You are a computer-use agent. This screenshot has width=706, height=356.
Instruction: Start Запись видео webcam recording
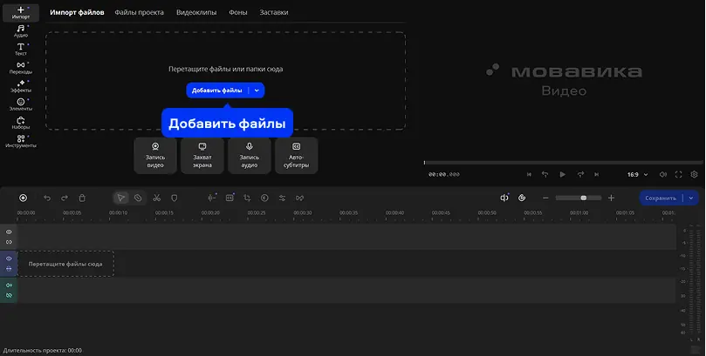click(155, 155)
